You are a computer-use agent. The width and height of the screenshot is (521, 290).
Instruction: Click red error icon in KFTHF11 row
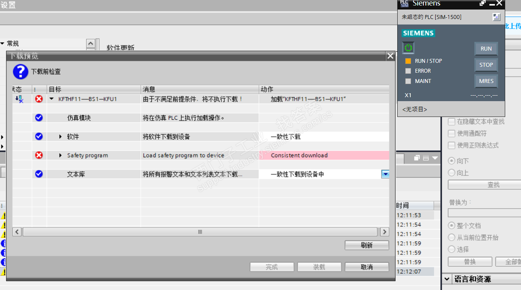39,99
